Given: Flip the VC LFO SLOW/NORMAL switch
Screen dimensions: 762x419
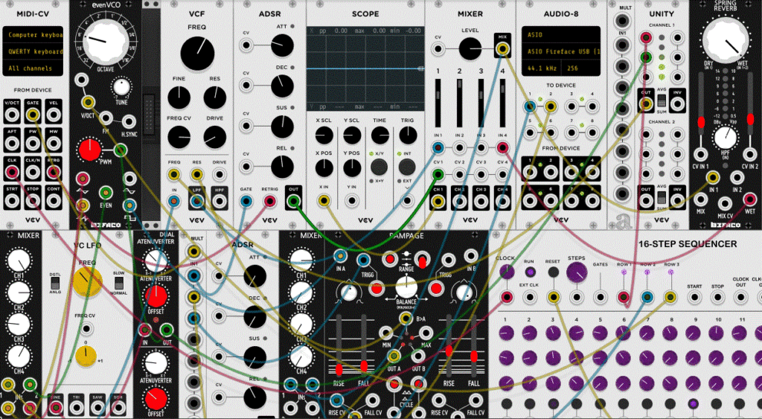Looking at the screenshot, I should click(x=118, y=282).
